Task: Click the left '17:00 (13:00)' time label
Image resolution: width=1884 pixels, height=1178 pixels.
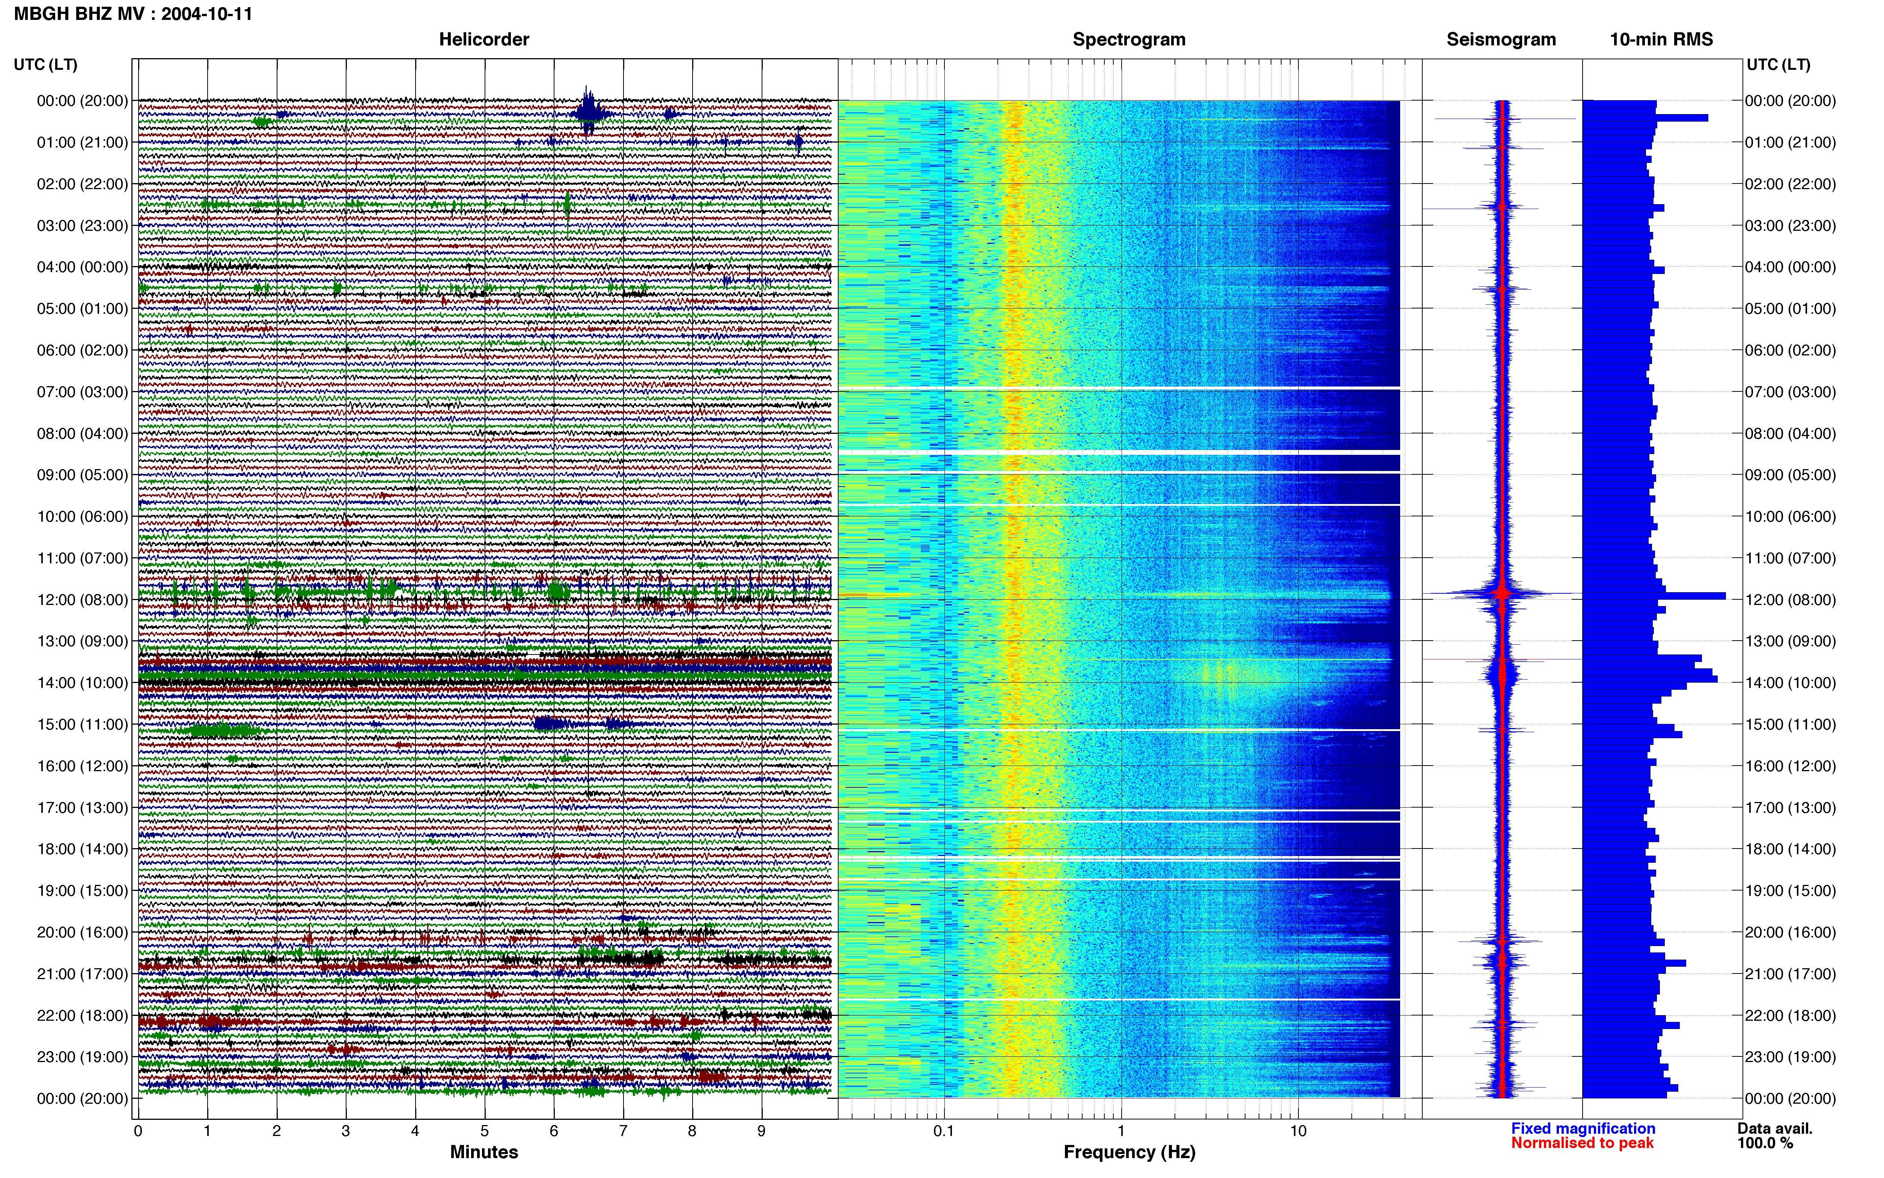Action: tap(83, 807)
